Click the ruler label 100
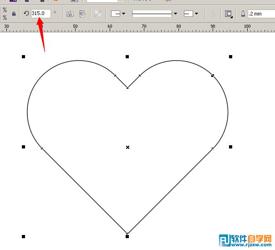 click(x=247, y=26)
